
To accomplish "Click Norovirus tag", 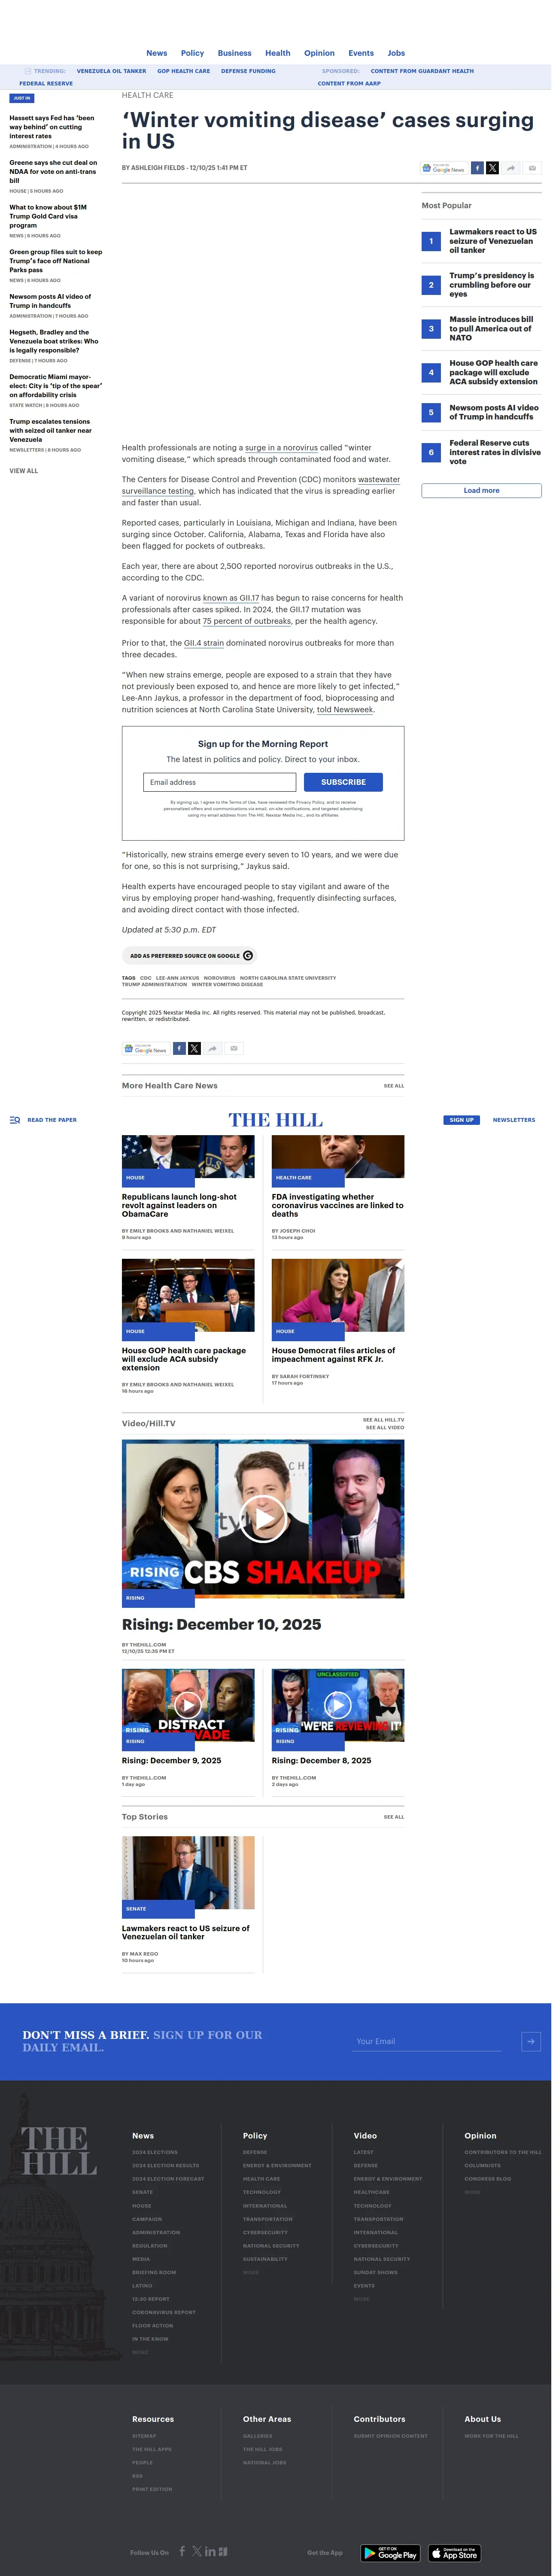I will click(x=219, y=978).
